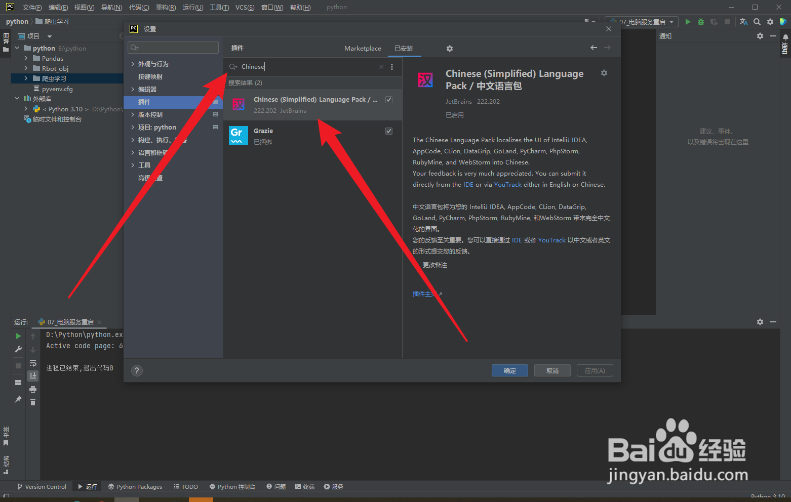The image size is (791, 502).
Task: Close the 07_电脑服务重启 run tab
Action: coord(99,322)
